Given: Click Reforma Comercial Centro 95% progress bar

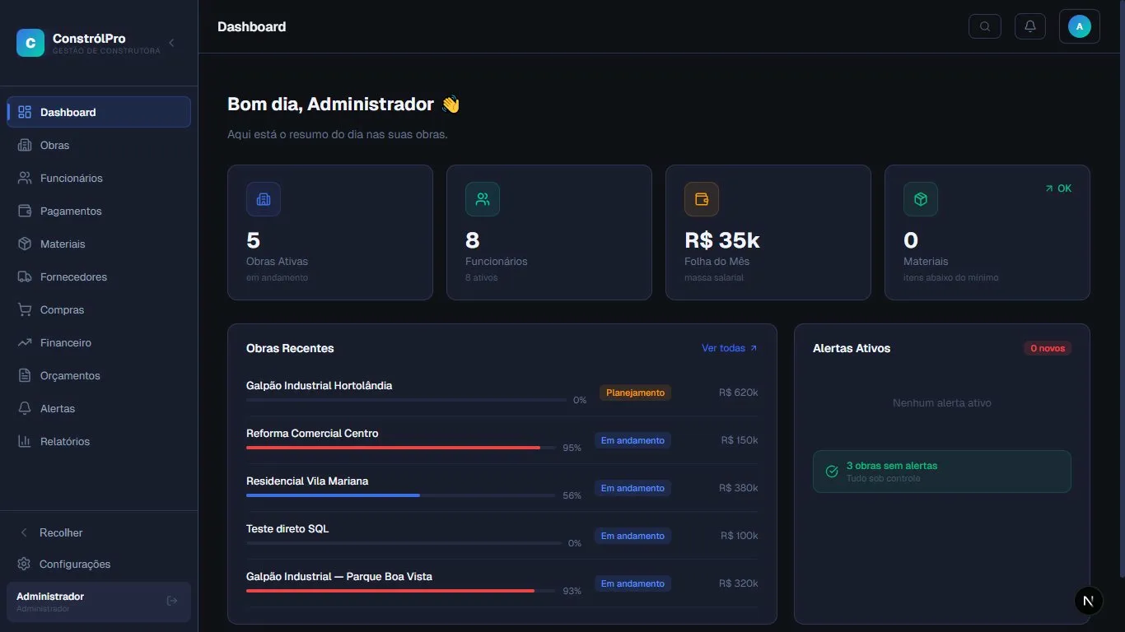Looking at the screenshot, I should point(400,448).
